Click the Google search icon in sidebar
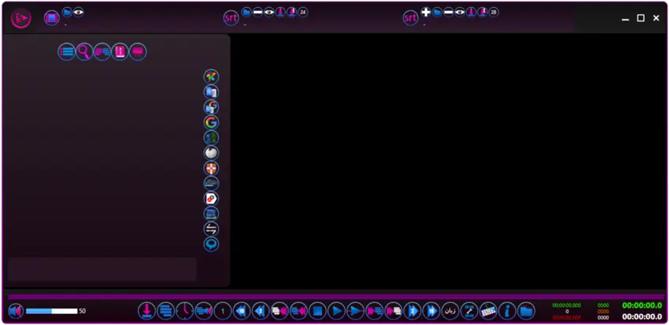 pos(211,122)
